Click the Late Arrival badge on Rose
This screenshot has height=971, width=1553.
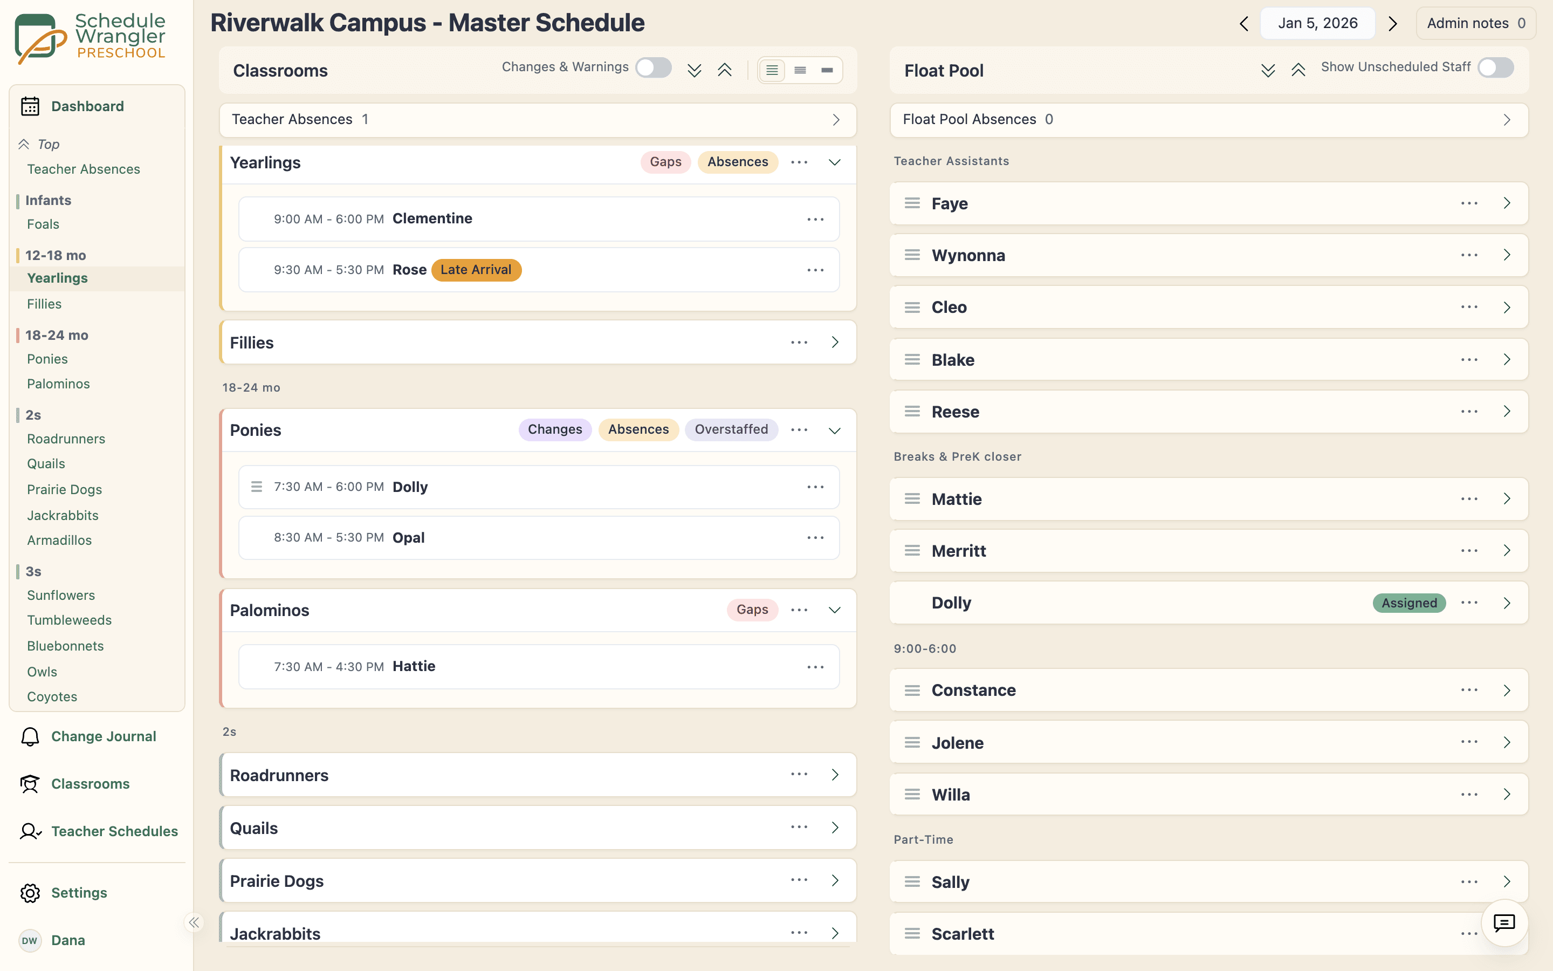[x=476, y=270]
